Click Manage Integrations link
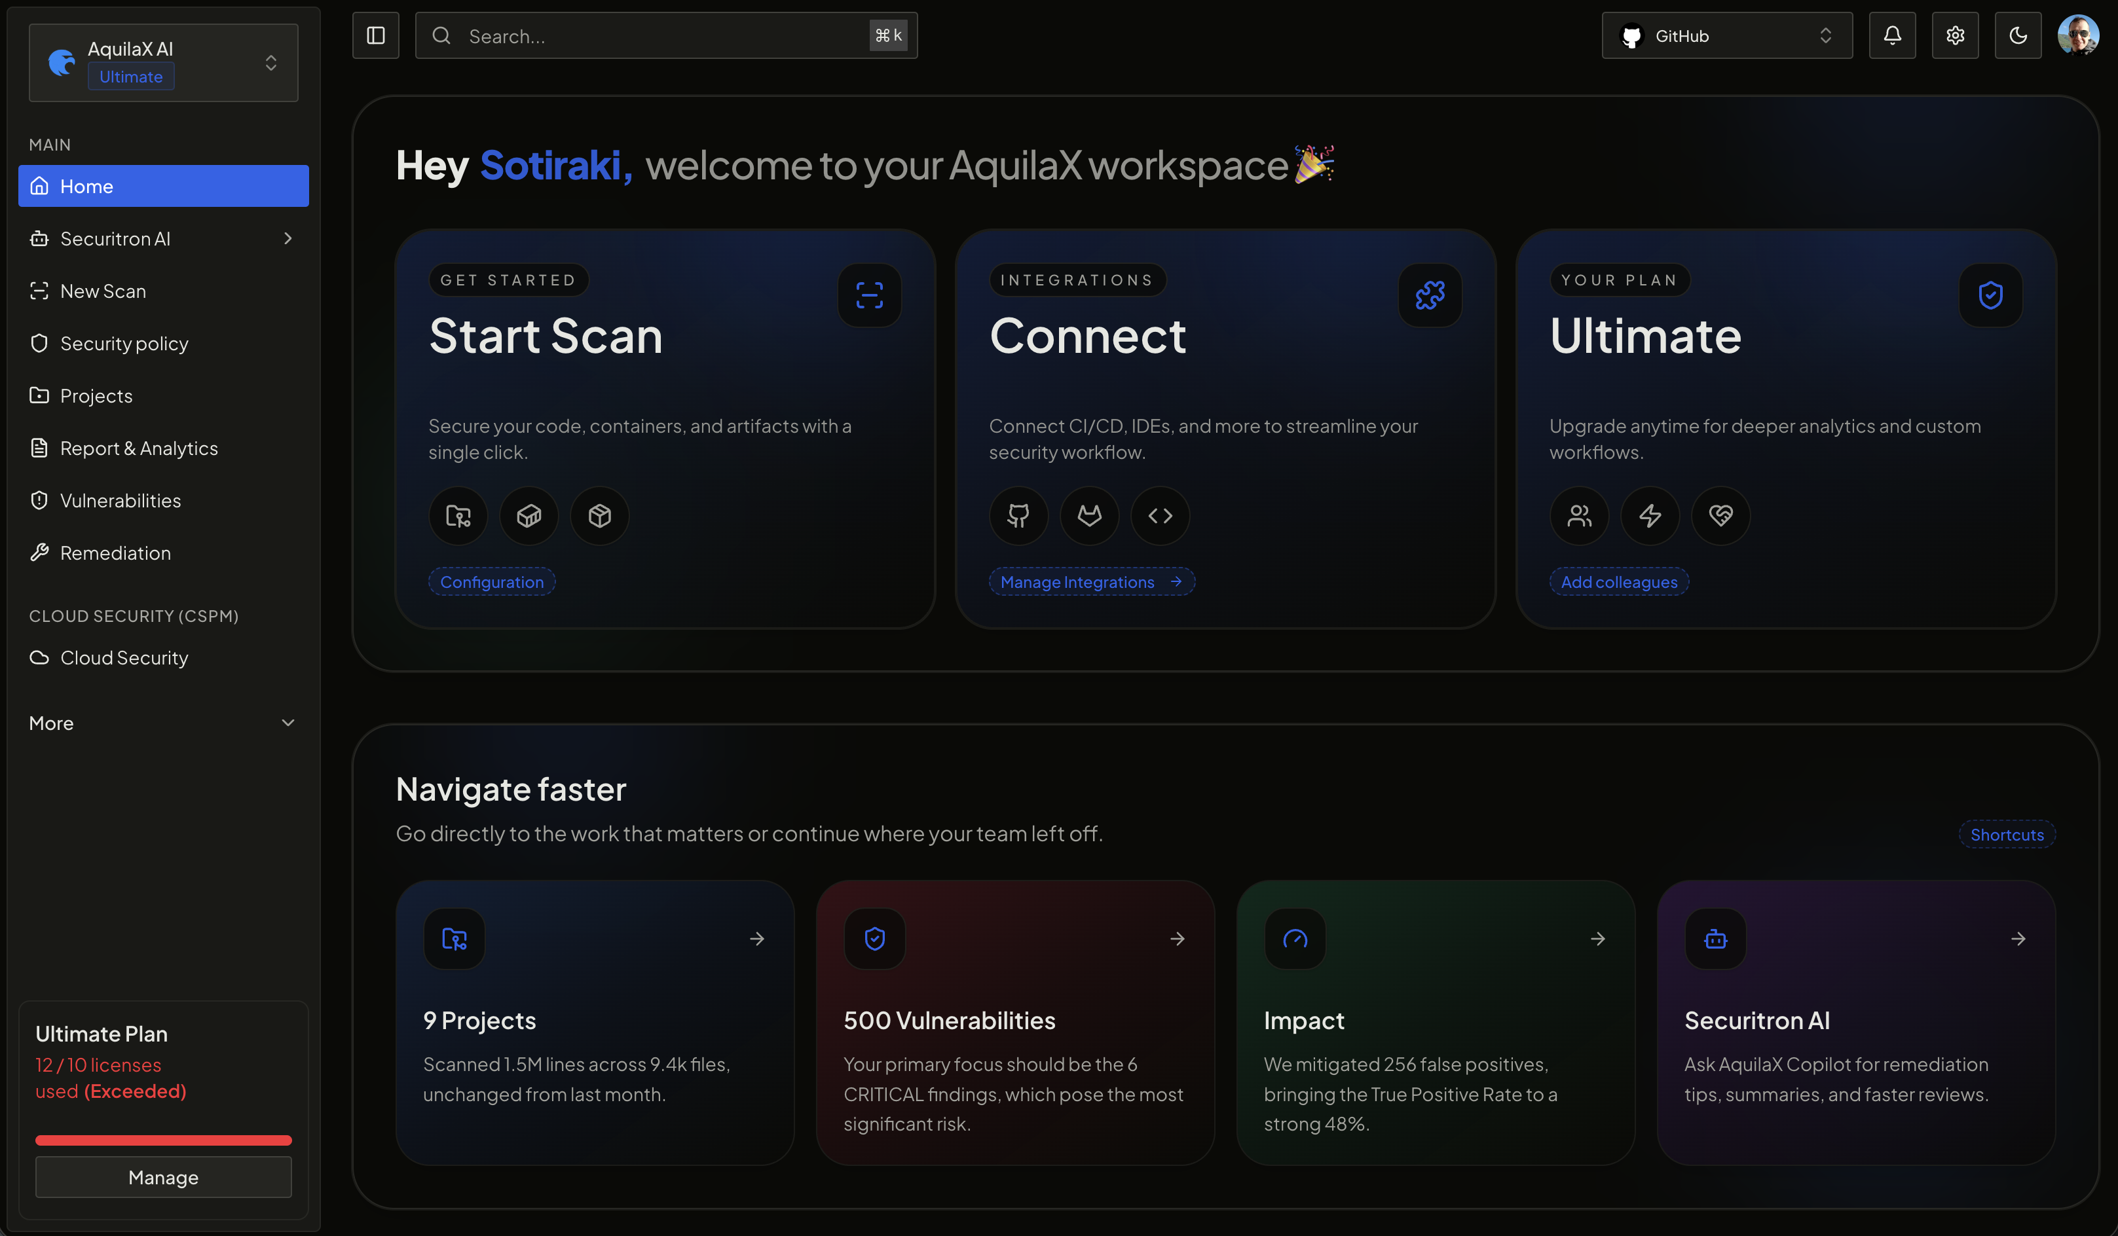 (x=1092, y=581)
